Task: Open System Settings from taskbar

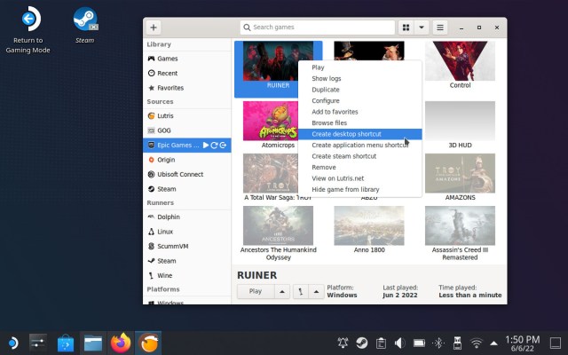Action: 38,343
